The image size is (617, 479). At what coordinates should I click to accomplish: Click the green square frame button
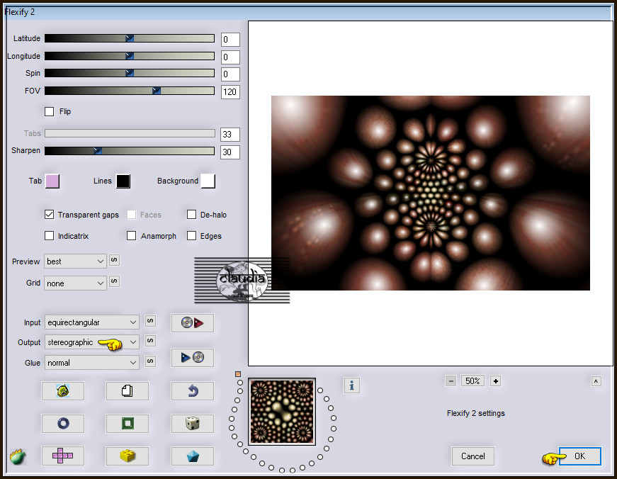click(x=128, y=424)
